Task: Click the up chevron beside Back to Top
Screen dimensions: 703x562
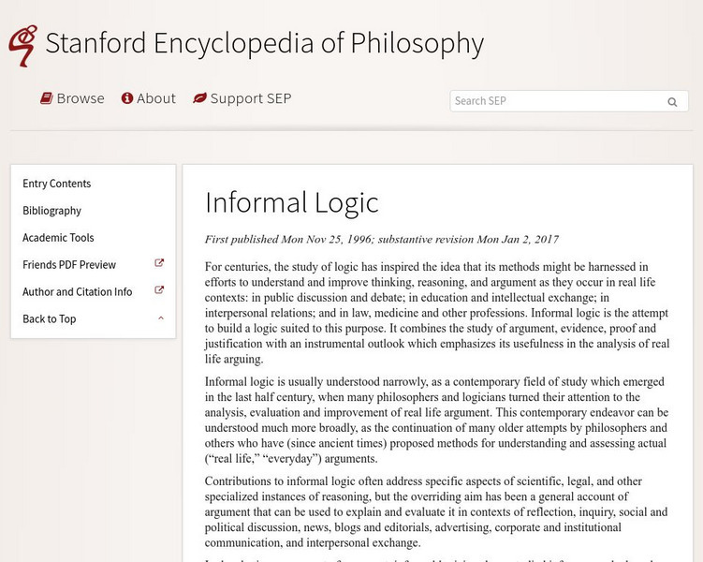Action: pyautogui.click(x=160, y=318)
